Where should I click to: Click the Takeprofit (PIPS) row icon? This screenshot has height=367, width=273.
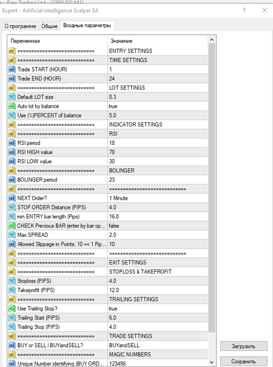point(12,290)
